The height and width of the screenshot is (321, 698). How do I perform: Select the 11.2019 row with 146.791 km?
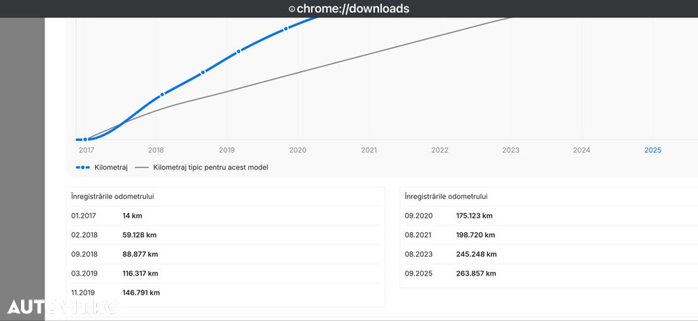(x=225, y=292)
